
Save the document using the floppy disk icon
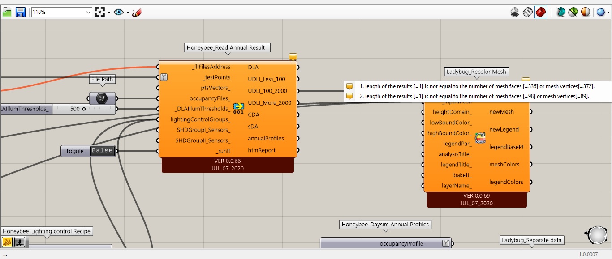[x=20, y=12]
